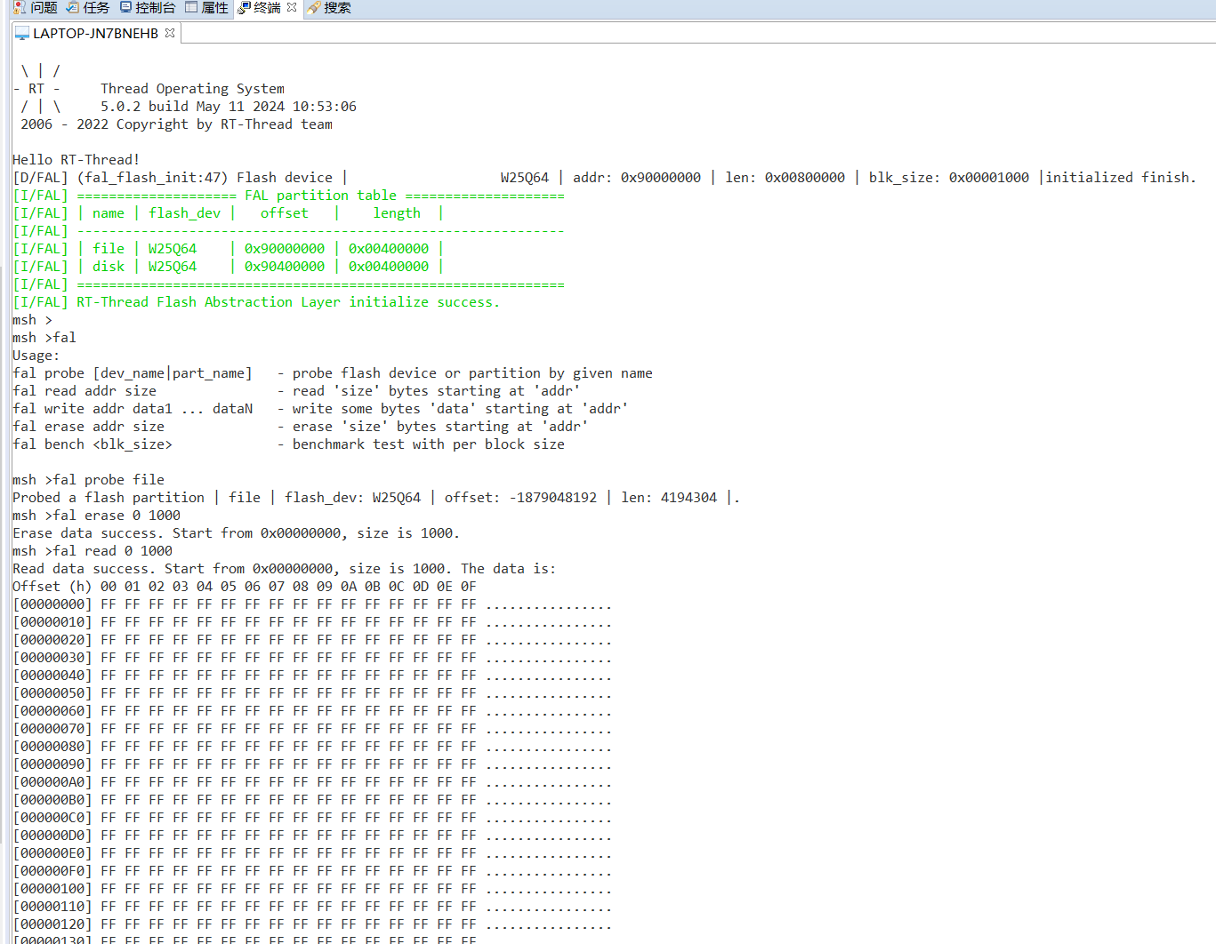Click the FAL partition table header line
Viewport: 1216px width, 944px height.
(320, 195)
